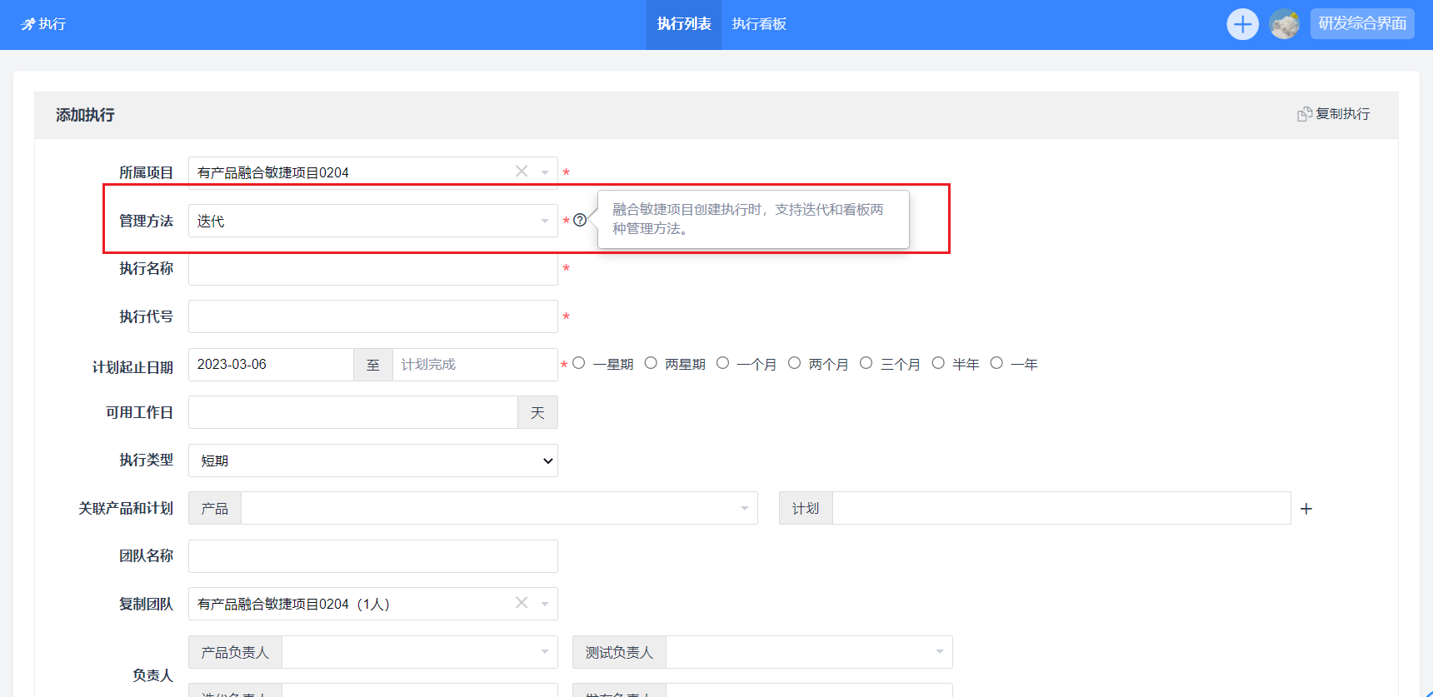Viewport: 1433px width, 697px height.
Task: Click the help question mark icon
Action: pyautogui.click(x=580, y=221)
